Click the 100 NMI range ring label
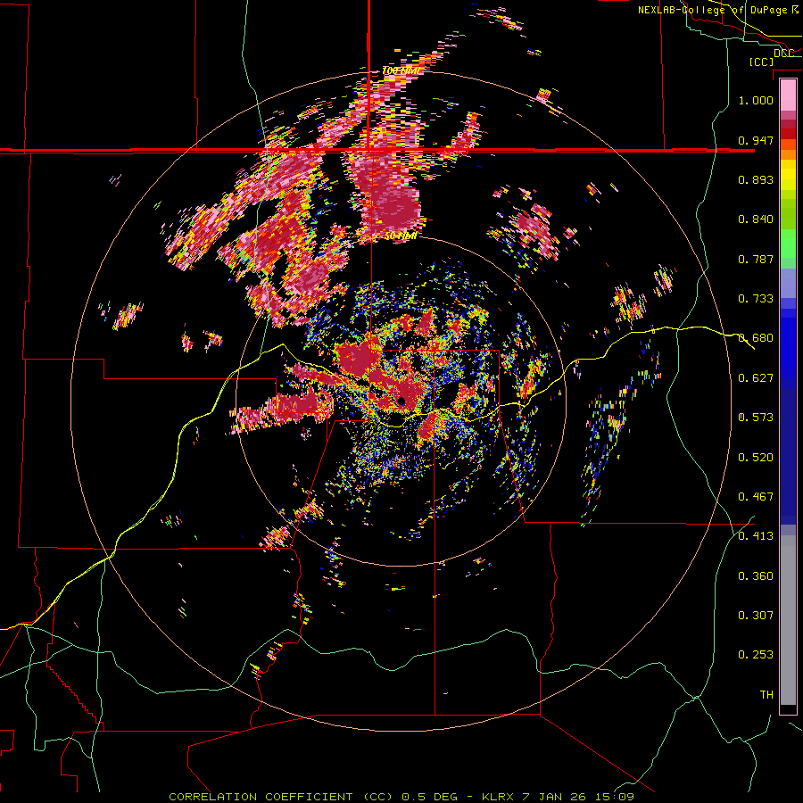The height and width of the screenshot is (803, 803). click(x=402, y=70)
